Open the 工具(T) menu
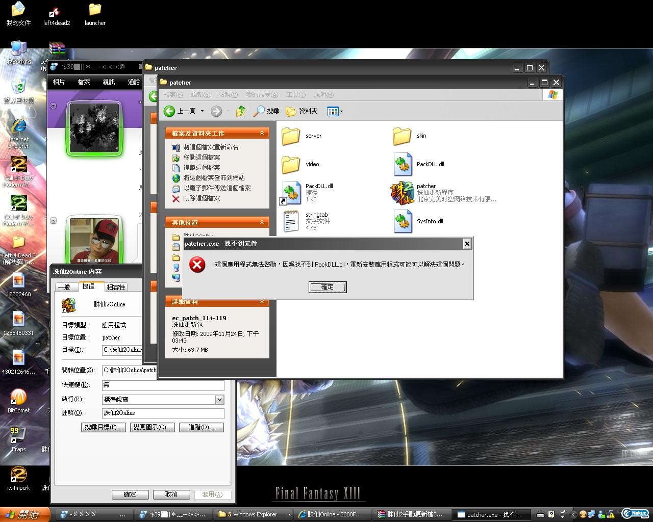The height and width of the screenshot is (522, 653). coord(296,95)
